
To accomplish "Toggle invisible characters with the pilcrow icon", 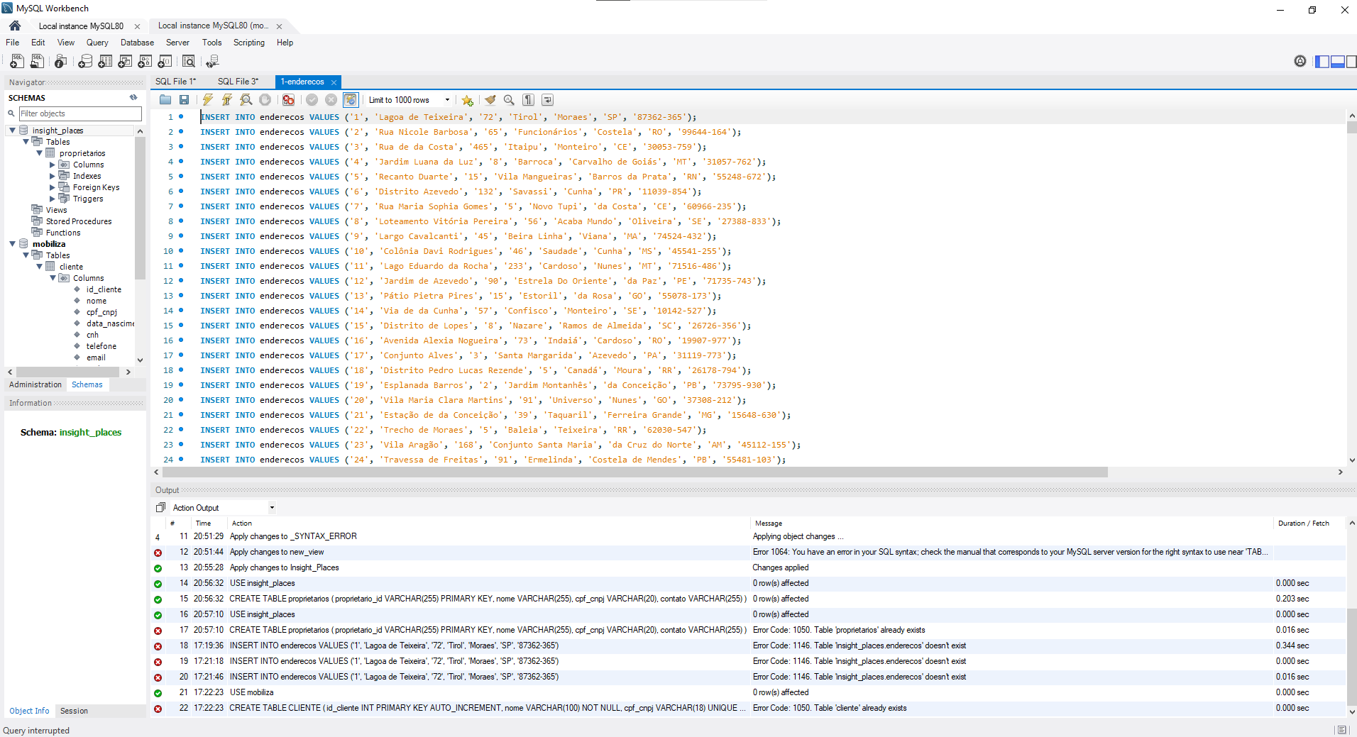I will pyautogui.click(x=528, y=100).
